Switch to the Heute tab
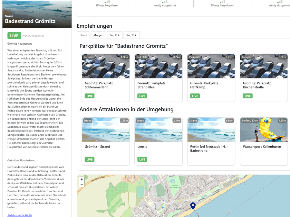Screen dimensions: 290x217 coord(83,35)
